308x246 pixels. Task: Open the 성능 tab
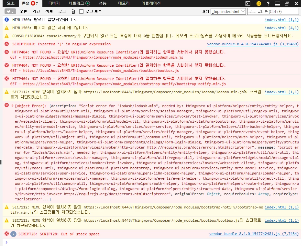click(103, 3)
